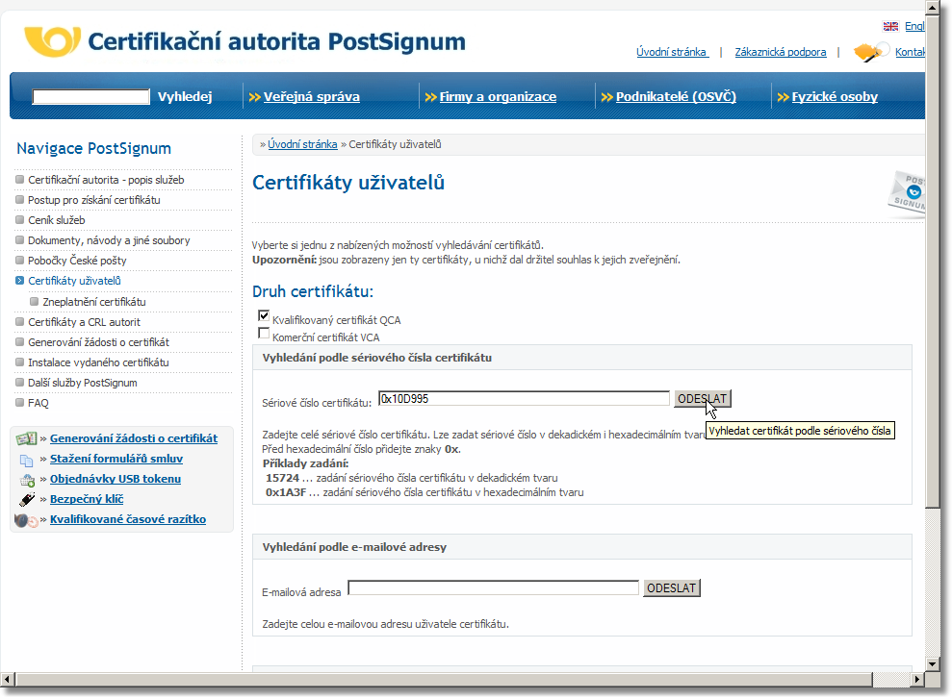
Task: Click the E-mailová adresa input field
Action: coord(493,588)
